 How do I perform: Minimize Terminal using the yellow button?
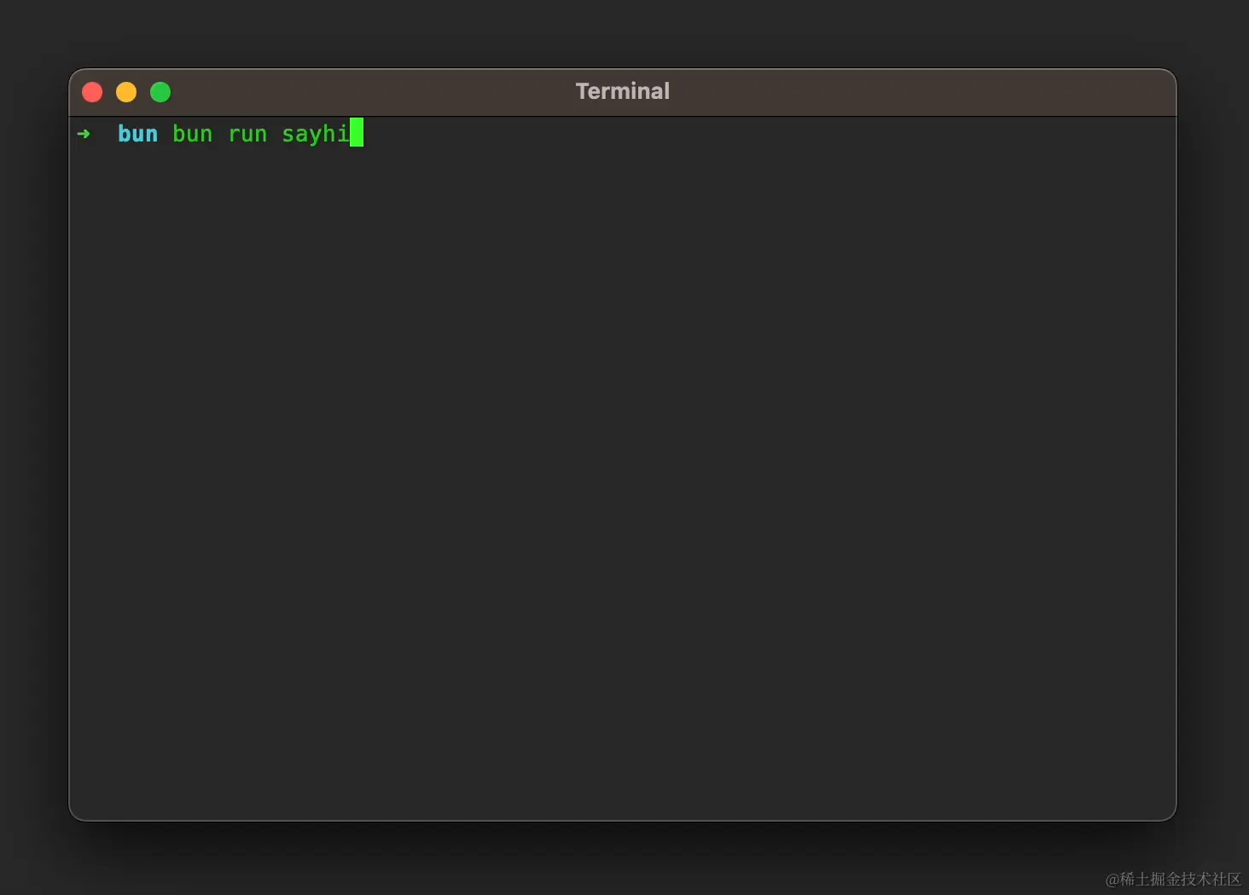click(x=126, y=92)
